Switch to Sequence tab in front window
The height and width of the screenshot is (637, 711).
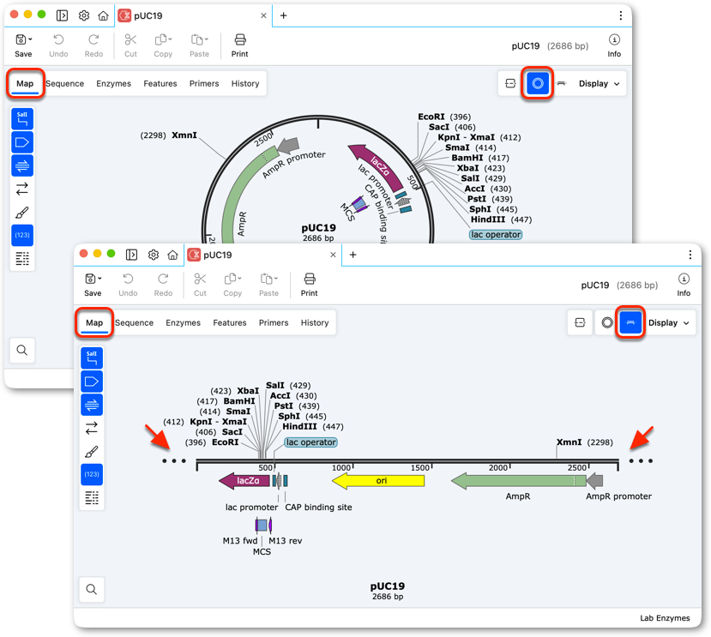point(134,323)
